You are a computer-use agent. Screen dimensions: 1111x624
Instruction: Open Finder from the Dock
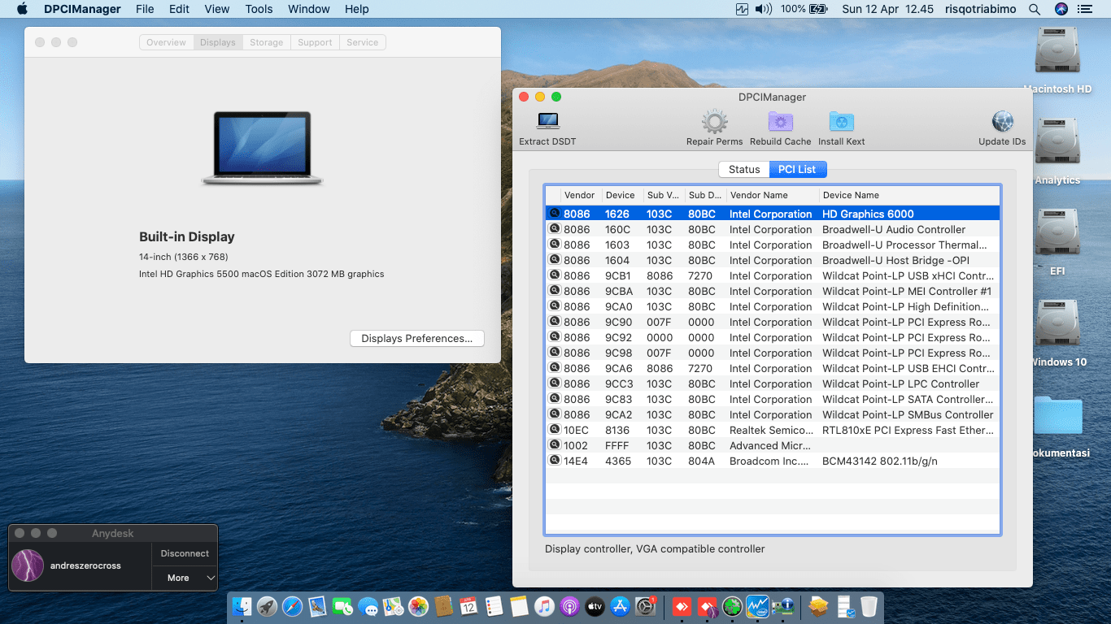coord(242,606)
